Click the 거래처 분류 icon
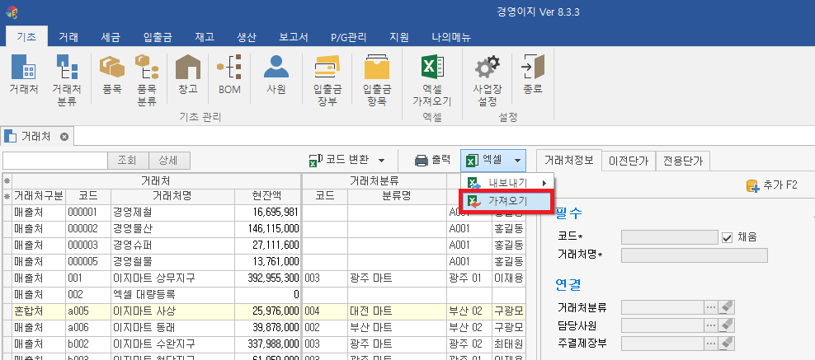The image size is (815, 360). tap(66, 79)
